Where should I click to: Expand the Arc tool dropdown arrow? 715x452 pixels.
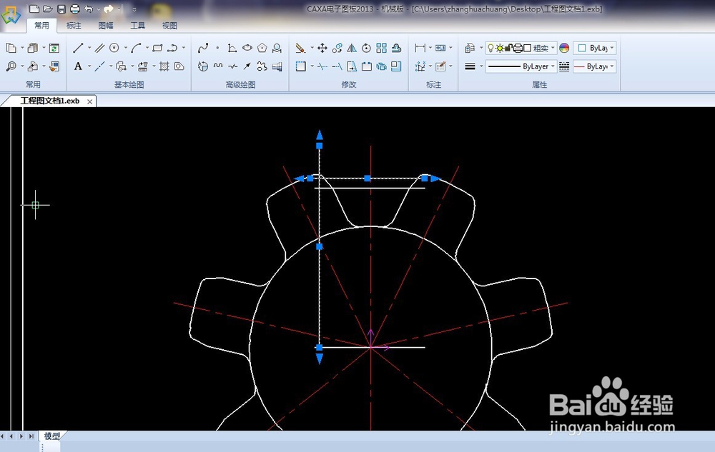pos(147,48)
